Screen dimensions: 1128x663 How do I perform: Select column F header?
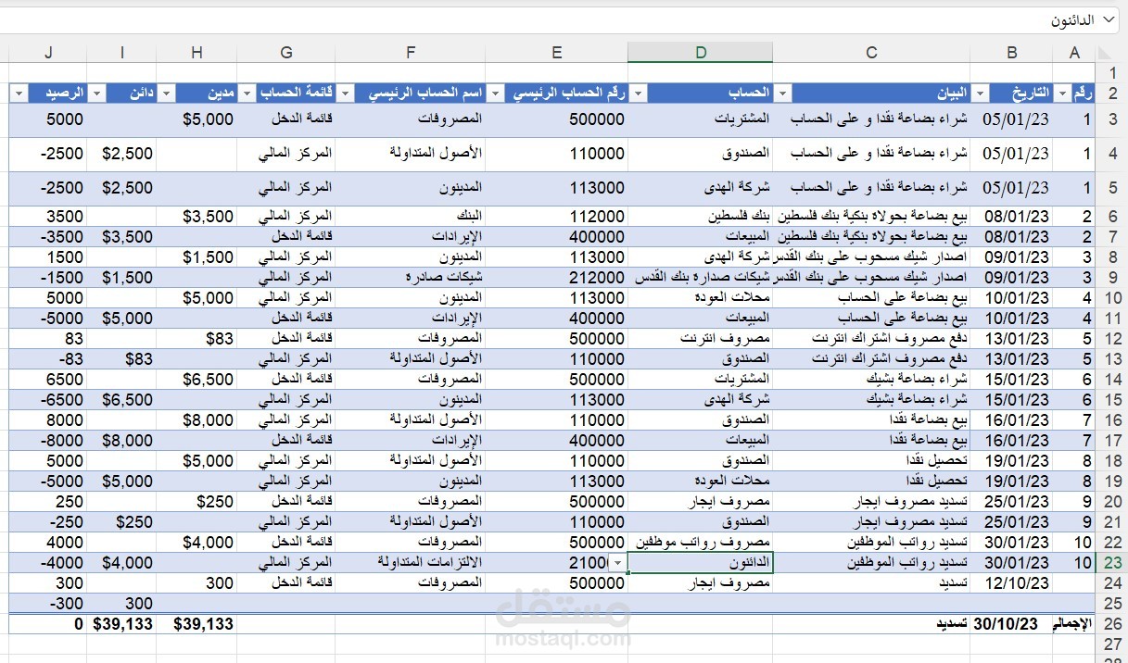(x=410, y=53)
